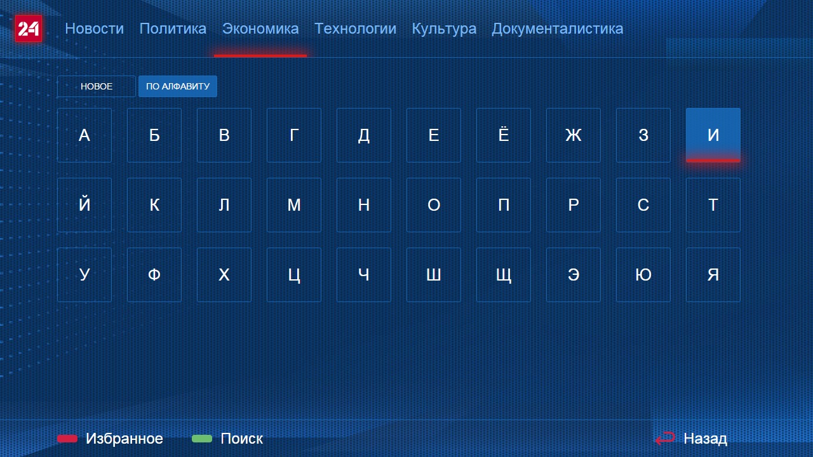Screen dimensions: 813x457
Task: Select the Экономика tab
Action: (260, 29)
